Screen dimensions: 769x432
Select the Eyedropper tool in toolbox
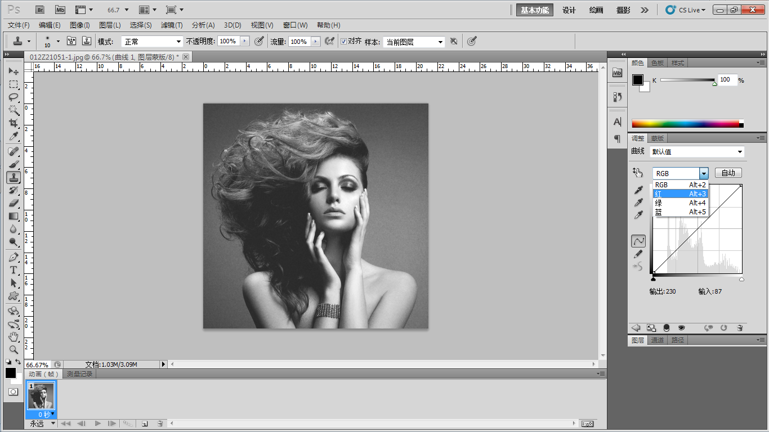coord(14,137)
